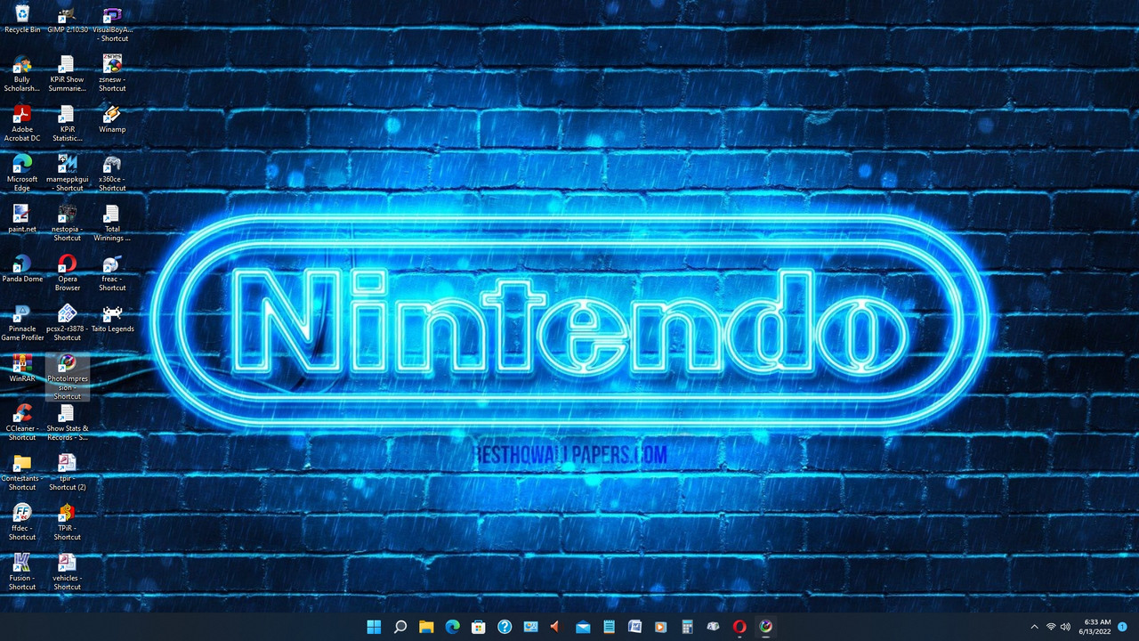Select the vehicles shortcut icon
The image size is (1139, 641).
tap(68, 572)
